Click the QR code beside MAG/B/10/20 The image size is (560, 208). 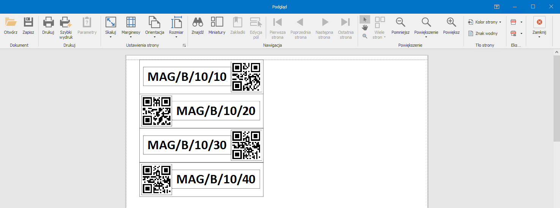click(x=156, y=111)
